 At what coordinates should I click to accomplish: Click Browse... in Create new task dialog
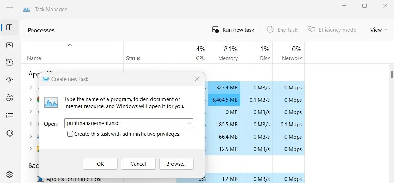click(176, 164)
